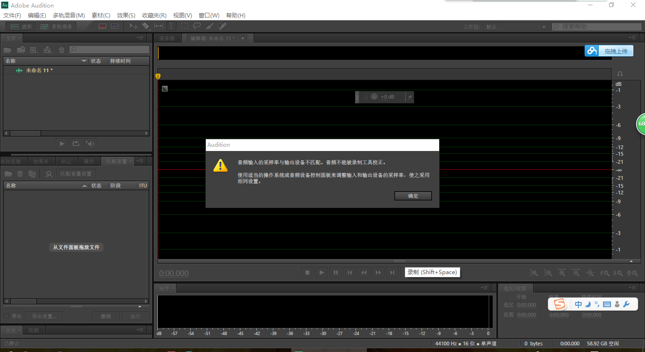Click the preview play button in 文件 panel
Screen dimensions: 645x352
click(62, 143)
